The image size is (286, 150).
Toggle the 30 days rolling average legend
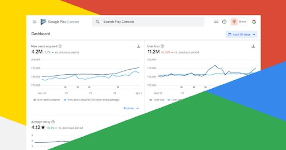click(92, 100)
